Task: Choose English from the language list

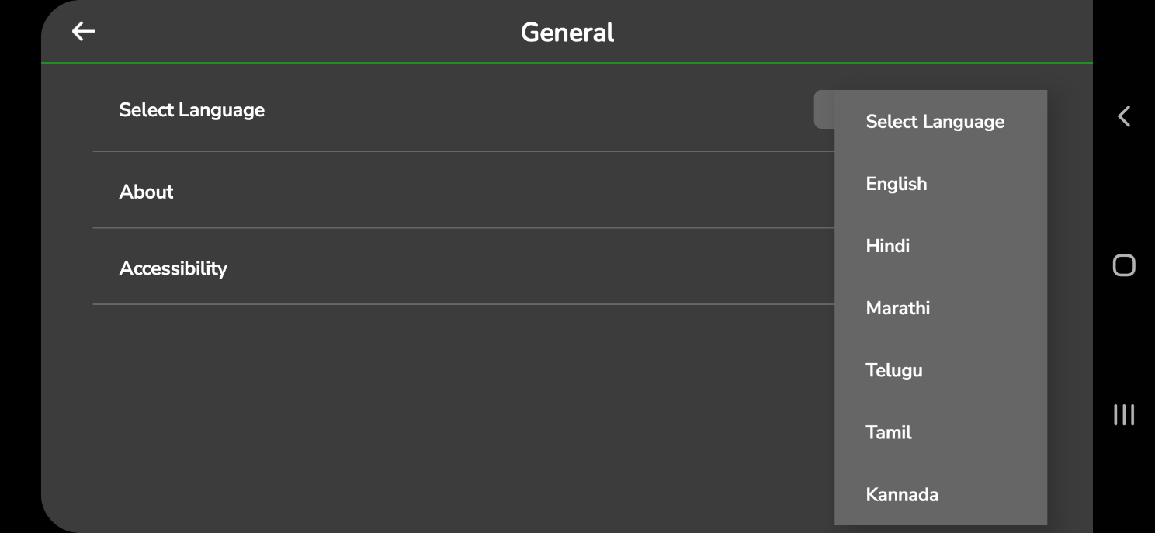Action: point(897,184)
